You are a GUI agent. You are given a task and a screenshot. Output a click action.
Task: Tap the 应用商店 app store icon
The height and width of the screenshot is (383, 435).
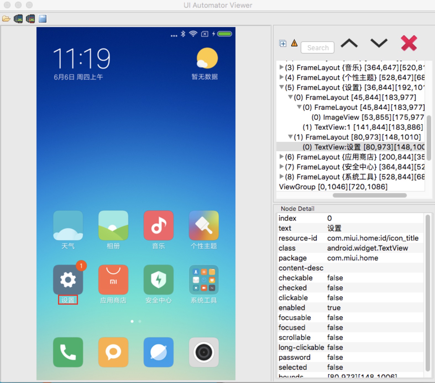coord(113,280)
